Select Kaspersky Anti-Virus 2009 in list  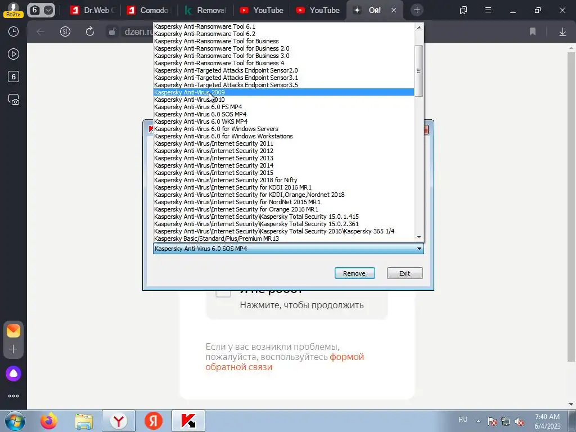point(283,92)
